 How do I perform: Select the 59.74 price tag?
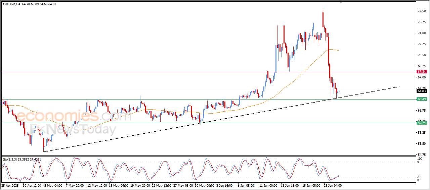tap(422, 123)
